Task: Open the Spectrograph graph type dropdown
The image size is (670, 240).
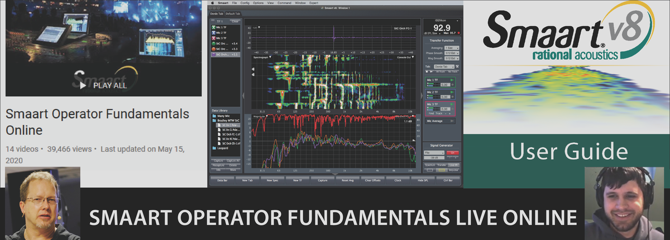Action: [x=262, y=57]
